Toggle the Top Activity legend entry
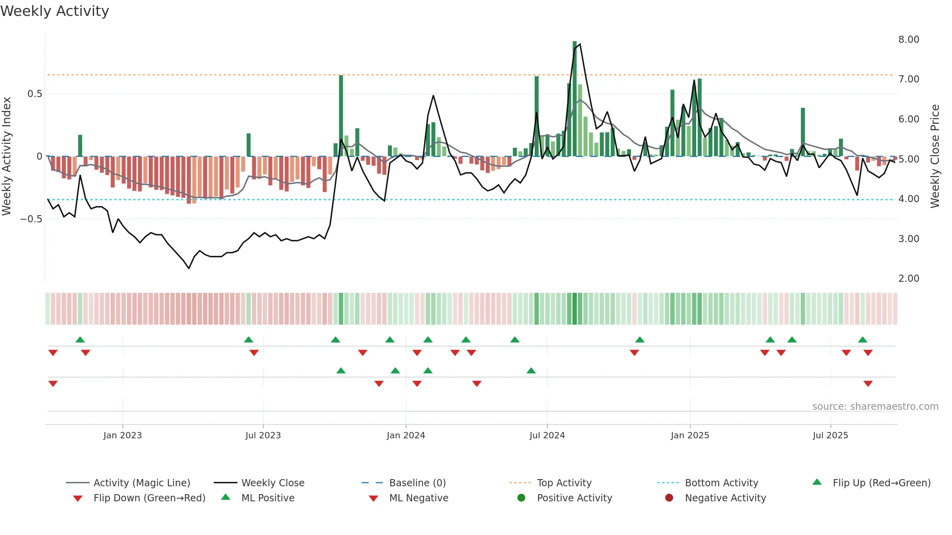This screenshot has width=952, height=535. pyautogui.click(x=550, y=483)
